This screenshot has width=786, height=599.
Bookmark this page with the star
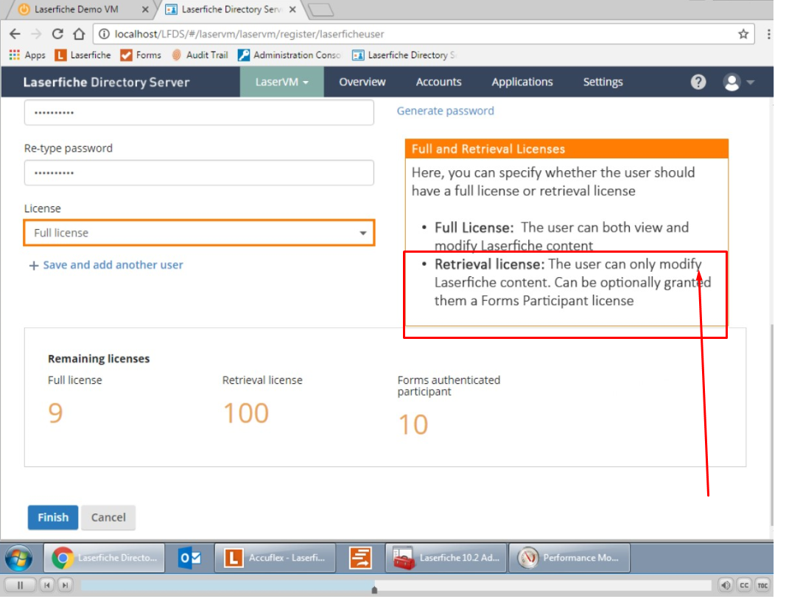click(743, 34)
